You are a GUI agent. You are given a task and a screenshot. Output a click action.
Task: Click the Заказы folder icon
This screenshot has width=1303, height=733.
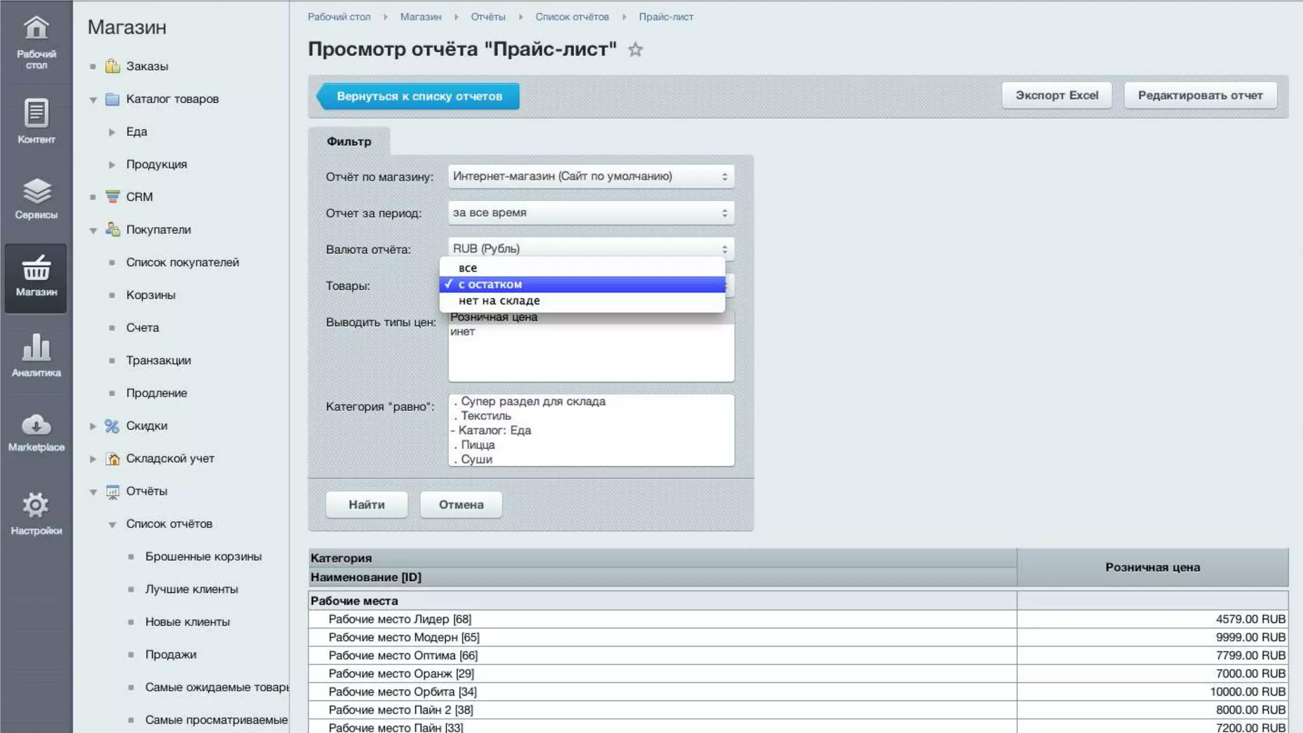(113, 66)
